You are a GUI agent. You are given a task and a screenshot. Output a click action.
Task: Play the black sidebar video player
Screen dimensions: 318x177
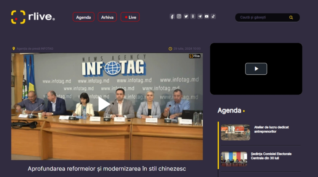(x=256, y=69)
